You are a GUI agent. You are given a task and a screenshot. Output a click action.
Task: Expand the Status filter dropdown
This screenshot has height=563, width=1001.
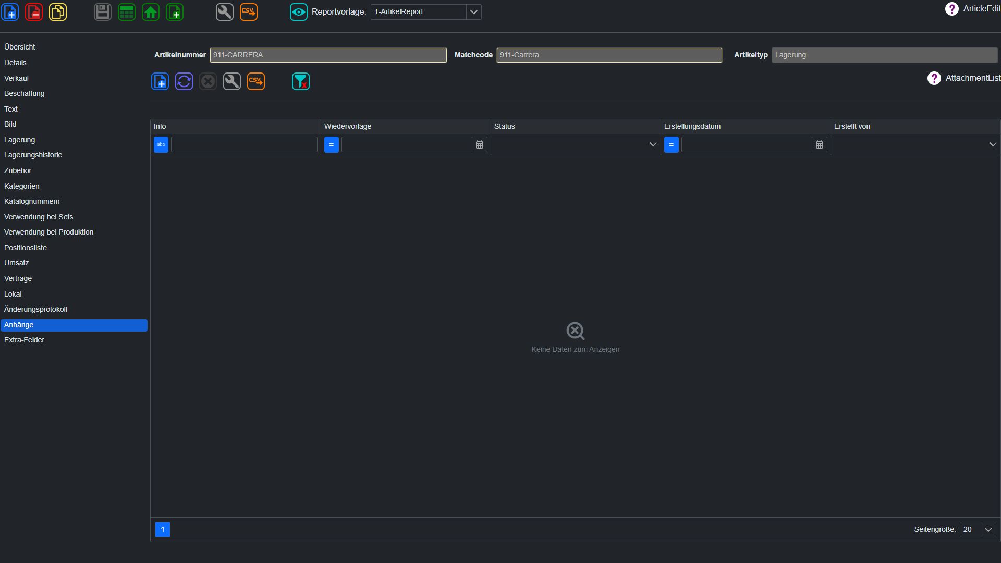click(653, 144)
